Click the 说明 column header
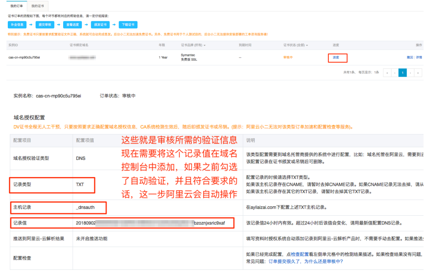430x272 pixels. pos(250,140)
